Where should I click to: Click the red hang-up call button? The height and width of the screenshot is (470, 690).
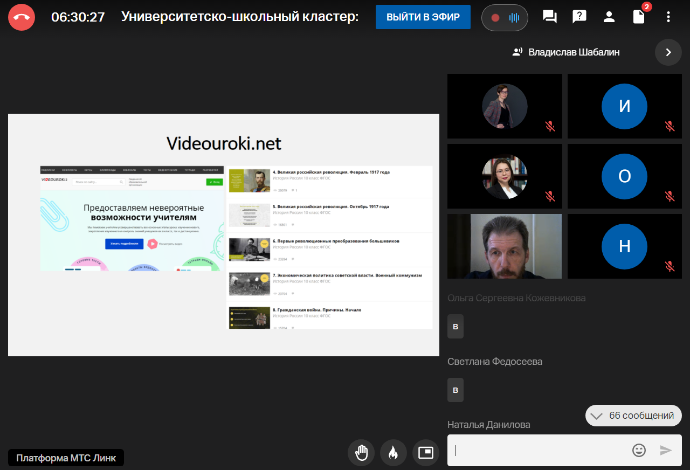coord(22,17)
